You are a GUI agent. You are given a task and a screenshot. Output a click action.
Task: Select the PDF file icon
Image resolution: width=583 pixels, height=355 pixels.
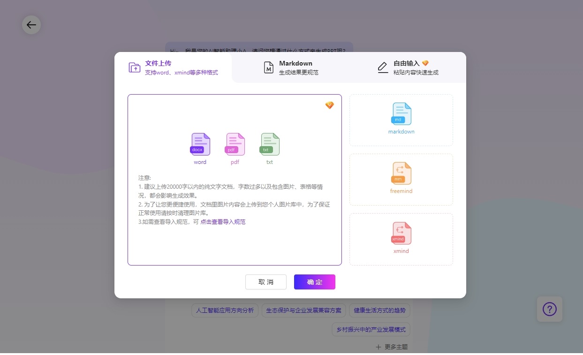pyautogui.click(x=235, y=144)
